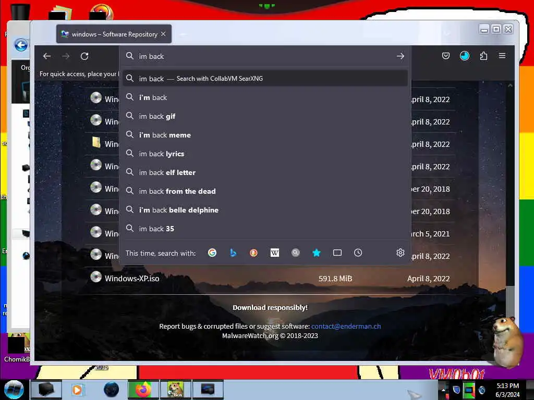Pick the suggestion "i'm back belle delphine"

pos(265,210)
